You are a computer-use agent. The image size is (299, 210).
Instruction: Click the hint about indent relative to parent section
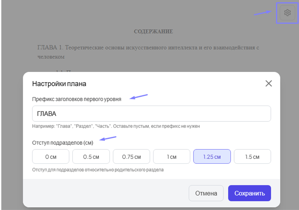pyautogui.click(x=98, y=170)
